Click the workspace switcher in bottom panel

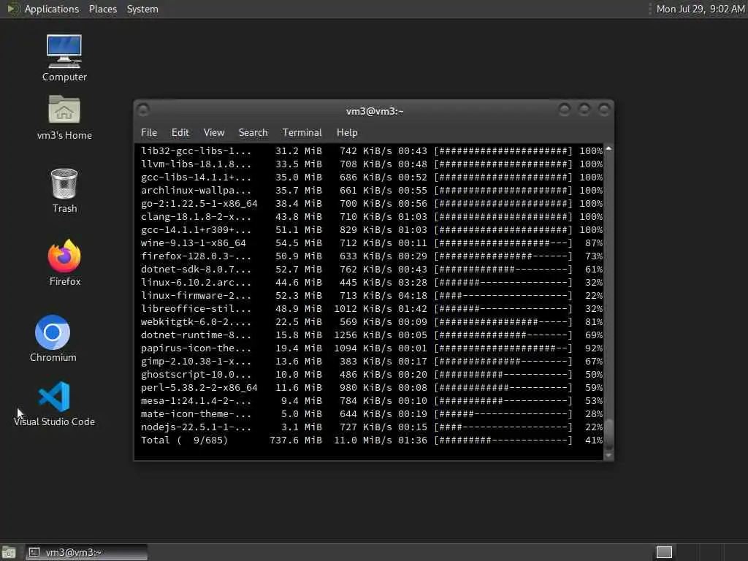point(664,552)
